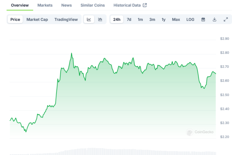Switch chart to Market Cap

(37, 20)
